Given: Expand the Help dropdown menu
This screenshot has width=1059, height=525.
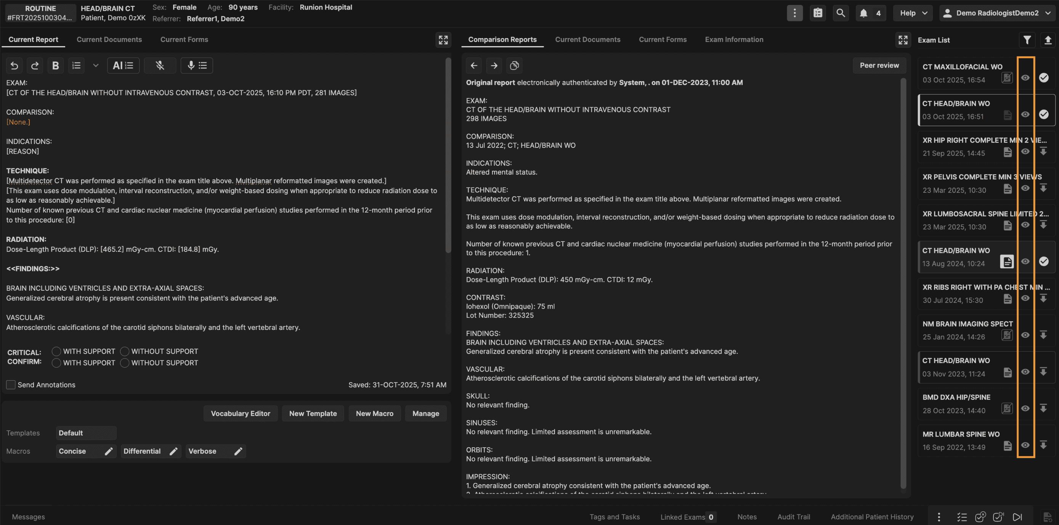Looking at the screenshot, I should click(913, 13).
